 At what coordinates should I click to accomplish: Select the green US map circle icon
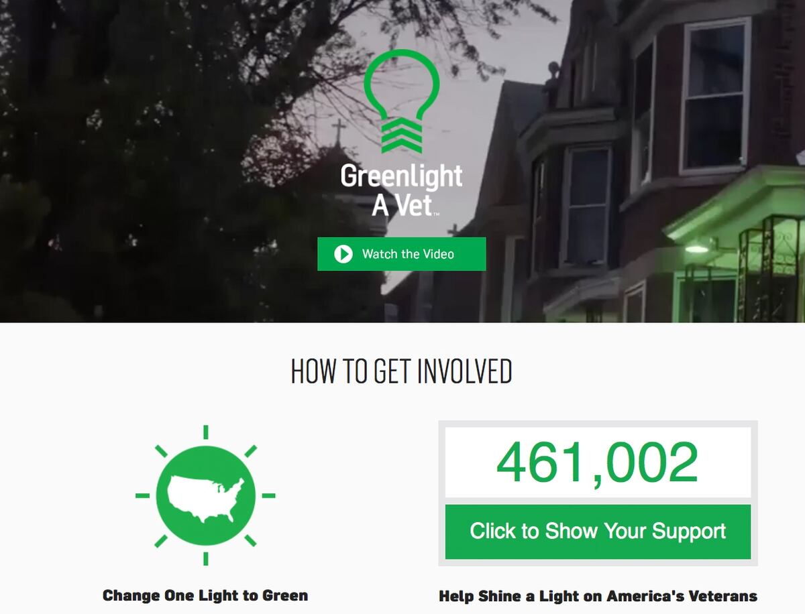pyautogui.click(x=205, y=495)
